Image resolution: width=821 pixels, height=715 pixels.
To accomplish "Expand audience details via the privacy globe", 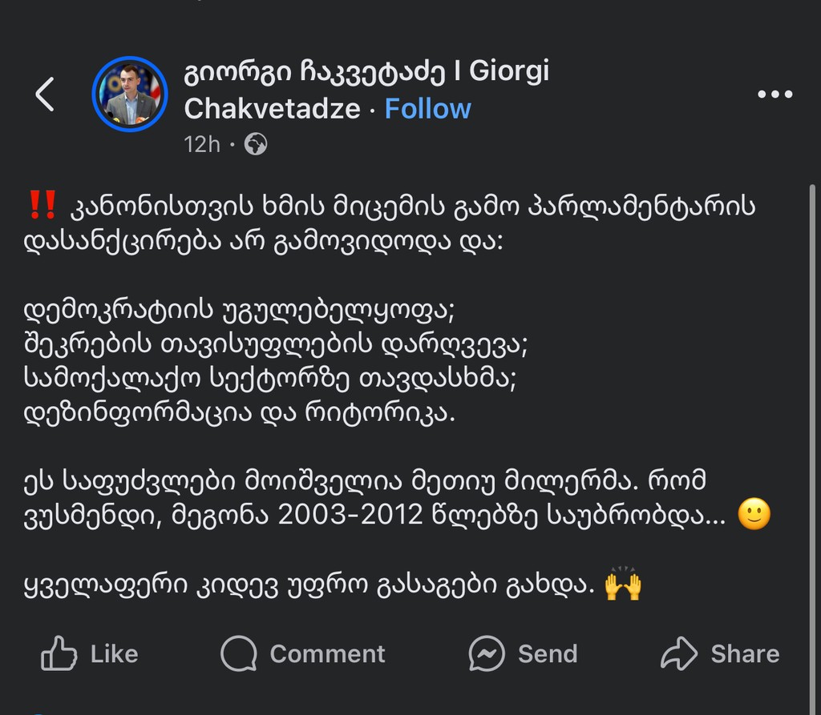I will click(257, 145).
